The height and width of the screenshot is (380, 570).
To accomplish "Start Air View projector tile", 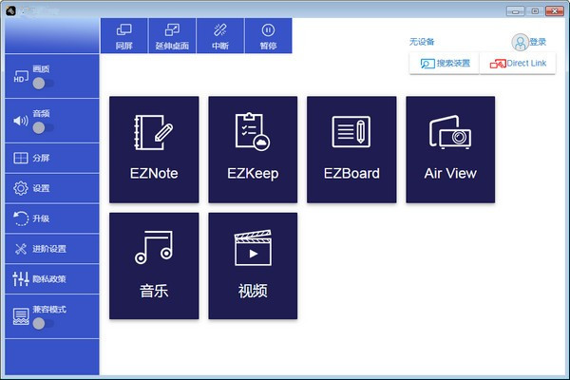I will tap(450, 149).
